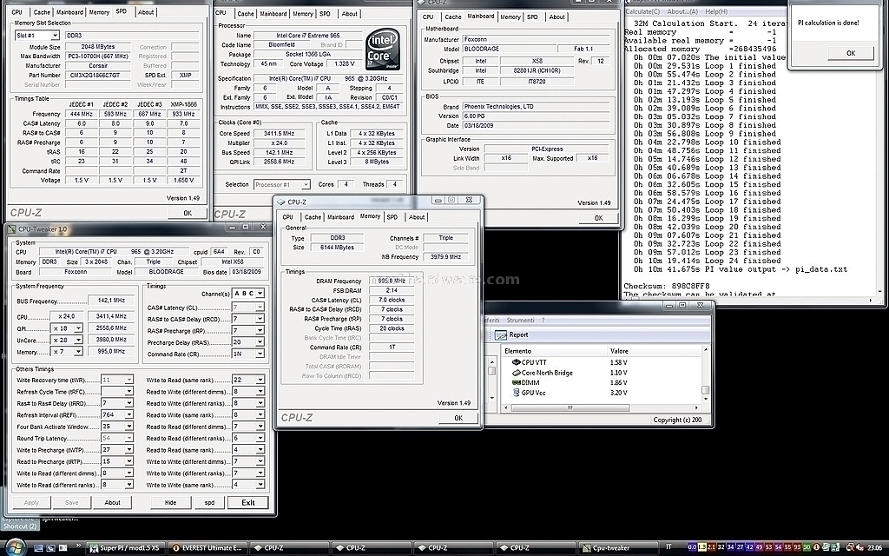Image resolution: width=889 pixels, height=556 pixels.
Task: Activate Cpu-tweaker from the taskbar
Action: (x=618, y=548)
